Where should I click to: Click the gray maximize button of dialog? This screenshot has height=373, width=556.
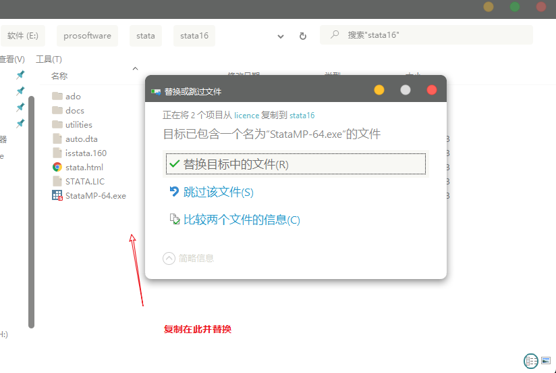click(406, 90)
